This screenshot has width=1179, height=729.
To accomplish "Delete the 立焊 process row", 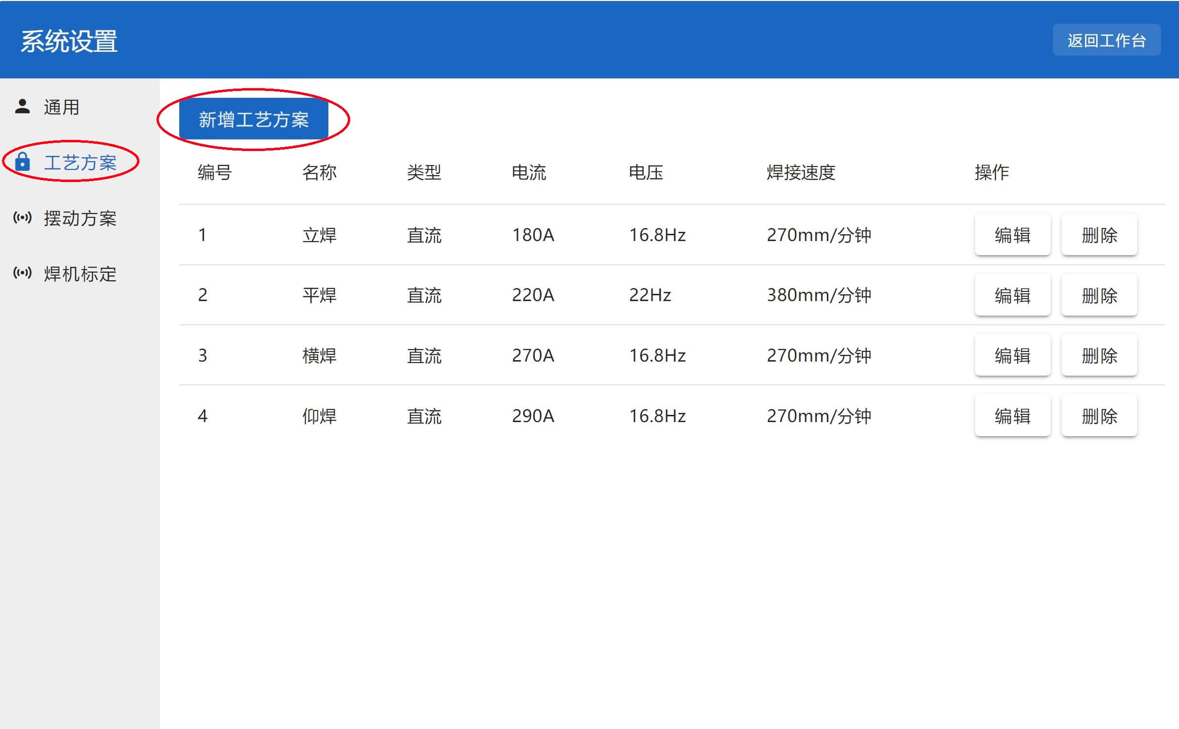I will (x=1099, y=235).
